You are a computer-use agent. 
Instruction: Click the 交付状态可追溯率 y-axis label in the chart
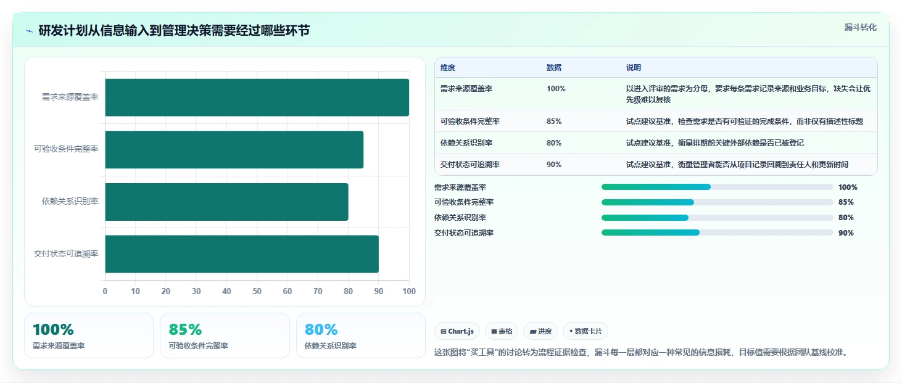tap(67, 253)
